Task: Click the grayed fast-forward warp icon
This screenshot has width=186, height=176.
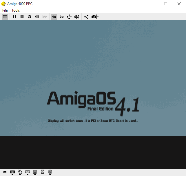Action: pos(45,17)
